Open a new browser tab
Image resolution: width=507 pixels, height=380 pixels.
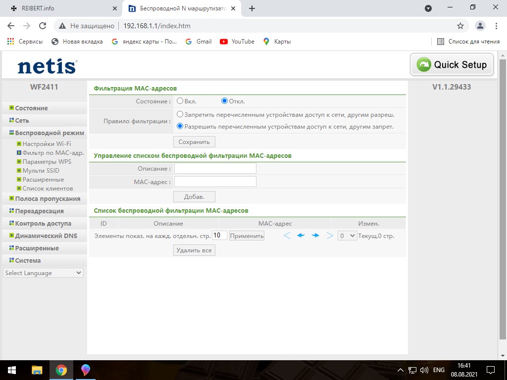tap(252, 9)
